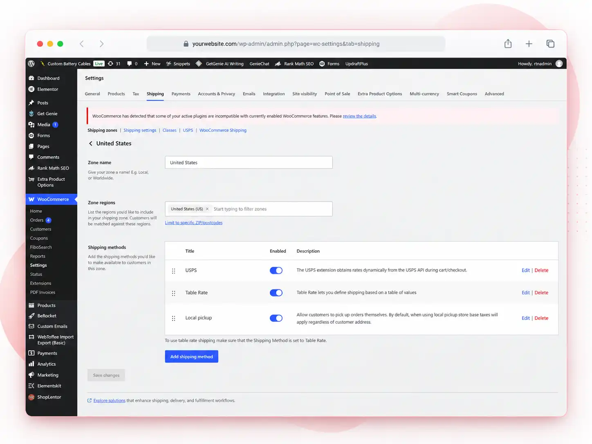The height and width of the screenshot is (444, 592).
Task: Click the plus New admin bar item
Action: (152, 64)
